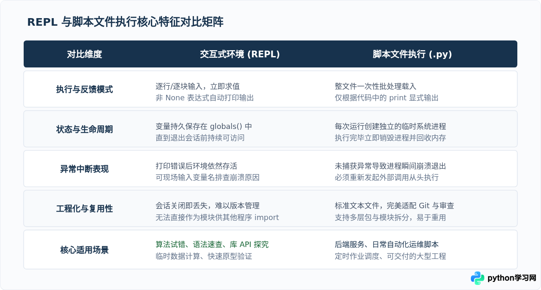Click the text '非 None 表达式自动打印输出'
Screen dimensions: 541x290
[x=205, y=98]
